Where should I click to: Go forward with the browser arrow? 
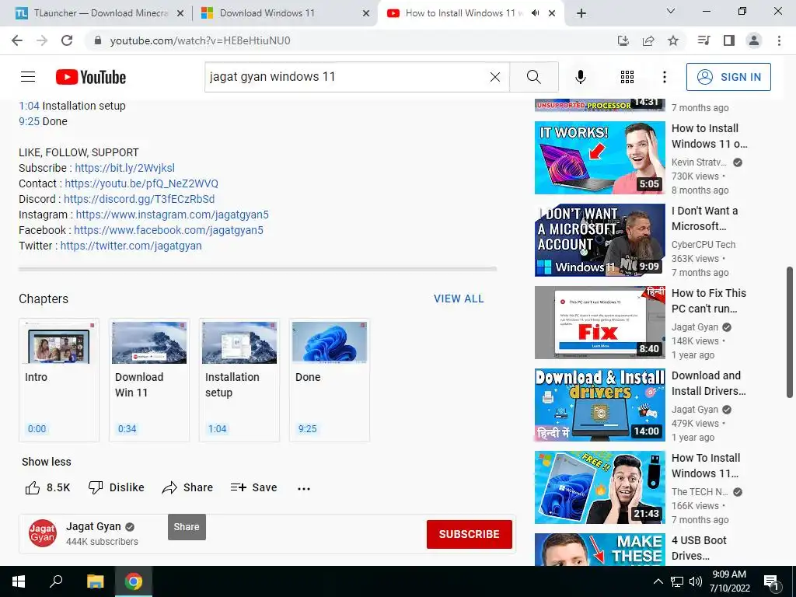pyautogui.click(x=42, y=40)
